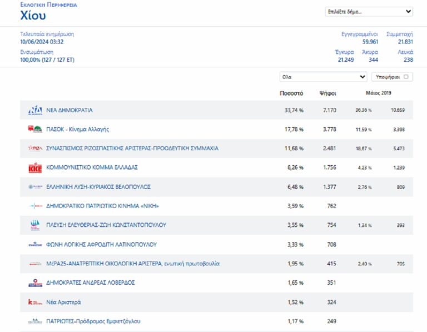Click the 7.170 votes cell
Viewport: 427px width, 332px height.
coord(330,110)
